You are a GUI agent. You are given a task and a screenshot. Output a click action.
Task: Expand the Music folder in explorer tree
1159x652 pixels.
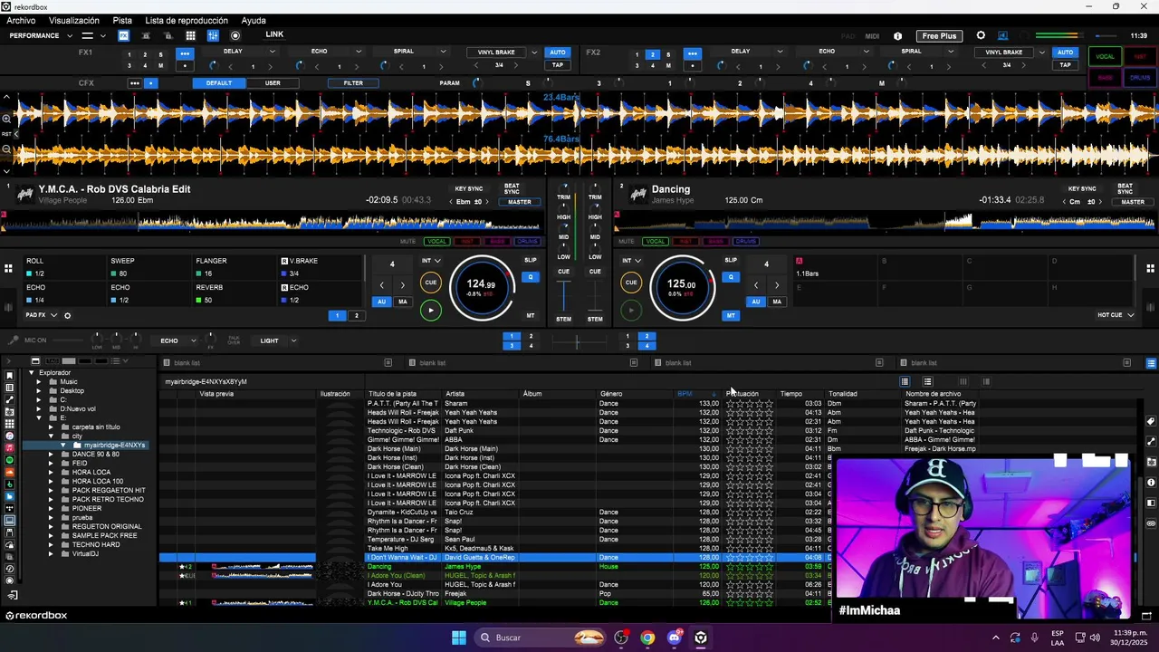coord(39,381)
